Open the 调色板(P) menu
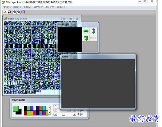162x127 pixels. pos(38,7)
